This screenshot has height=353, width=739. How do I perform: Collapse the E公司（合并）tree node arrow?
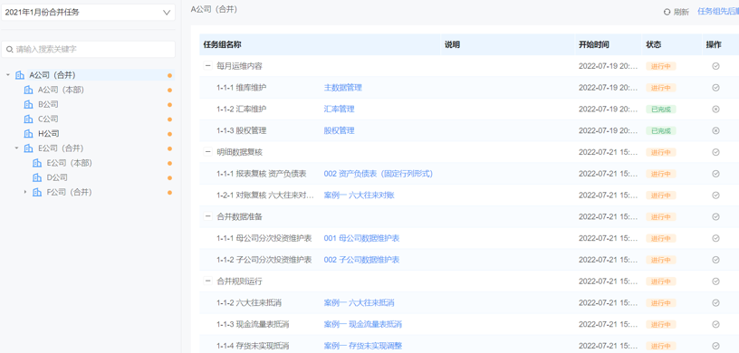pos(16,148)
